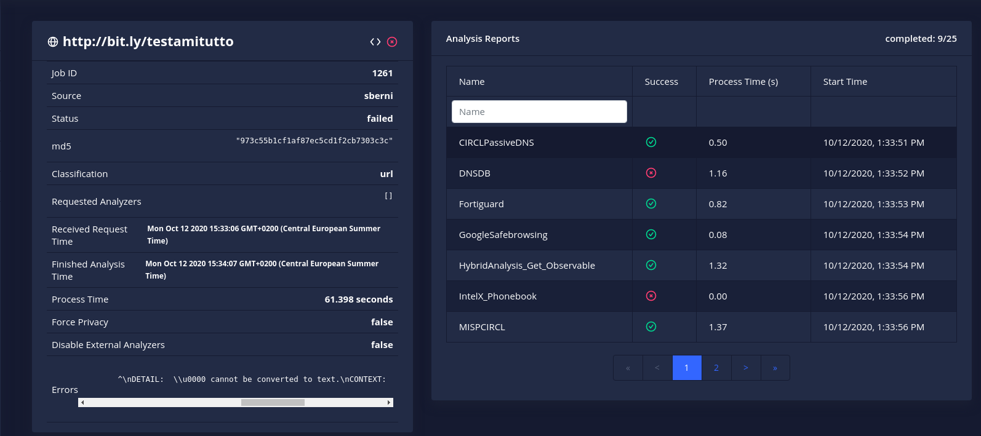
Task: Click GoogleSafebrowsing process time 0.08
Action: coord(718,235)
